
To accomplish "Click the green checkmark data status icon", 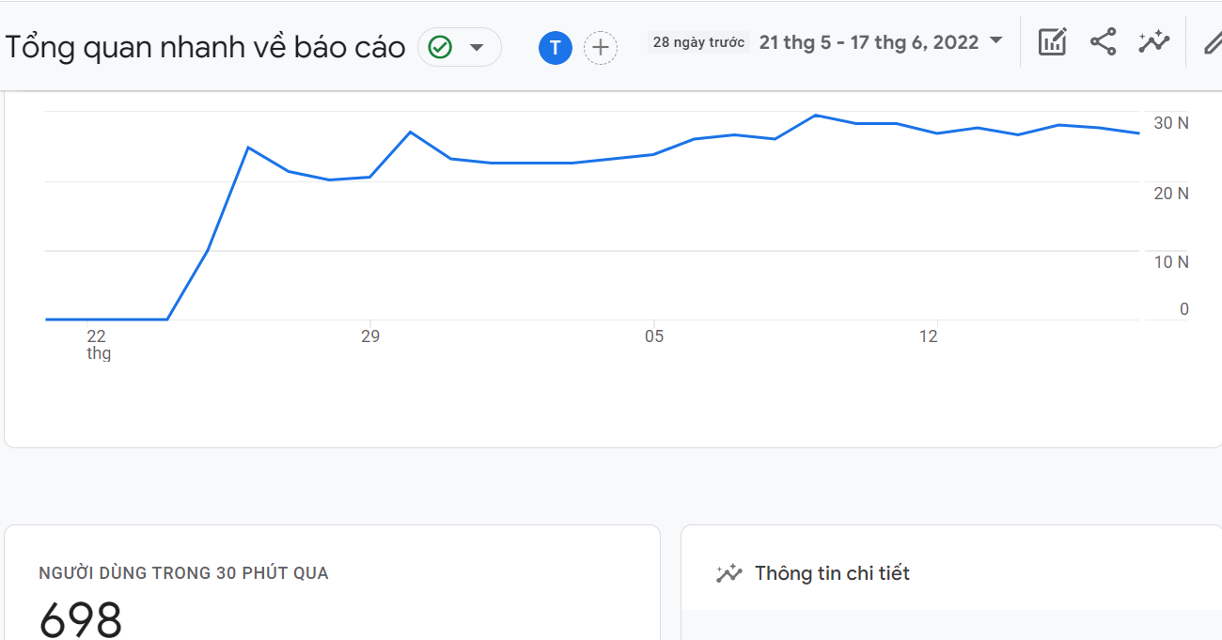I will point(440,47).
